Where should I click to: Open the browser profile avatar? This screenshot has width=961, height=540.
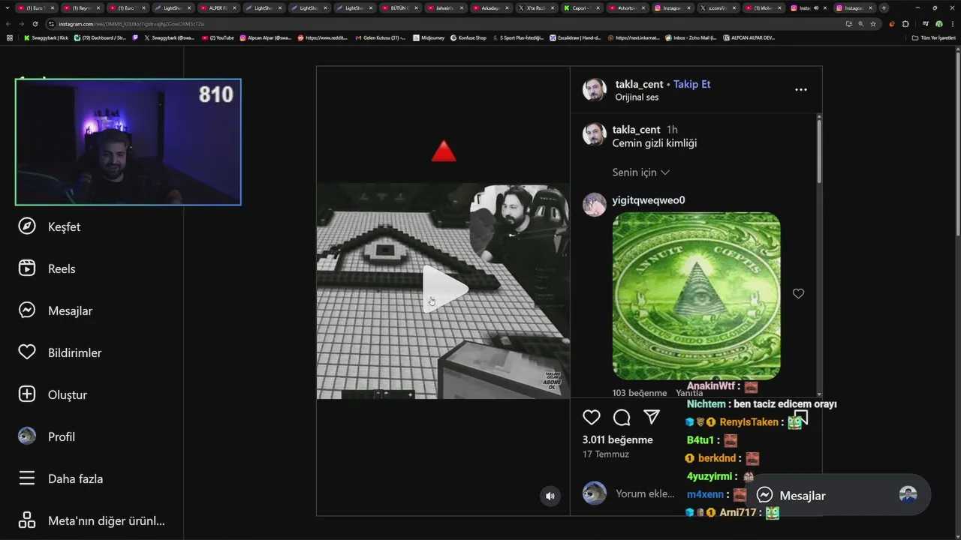tap(938, 24)
